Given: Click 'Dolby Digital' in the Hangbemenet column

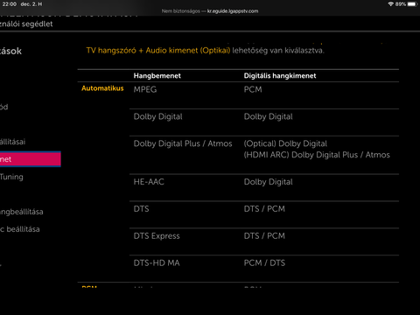Looking at the screenshot, I should tap(157, 116).
